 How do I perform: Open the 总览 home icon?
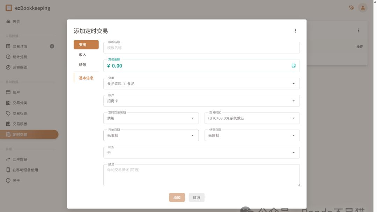8,21
